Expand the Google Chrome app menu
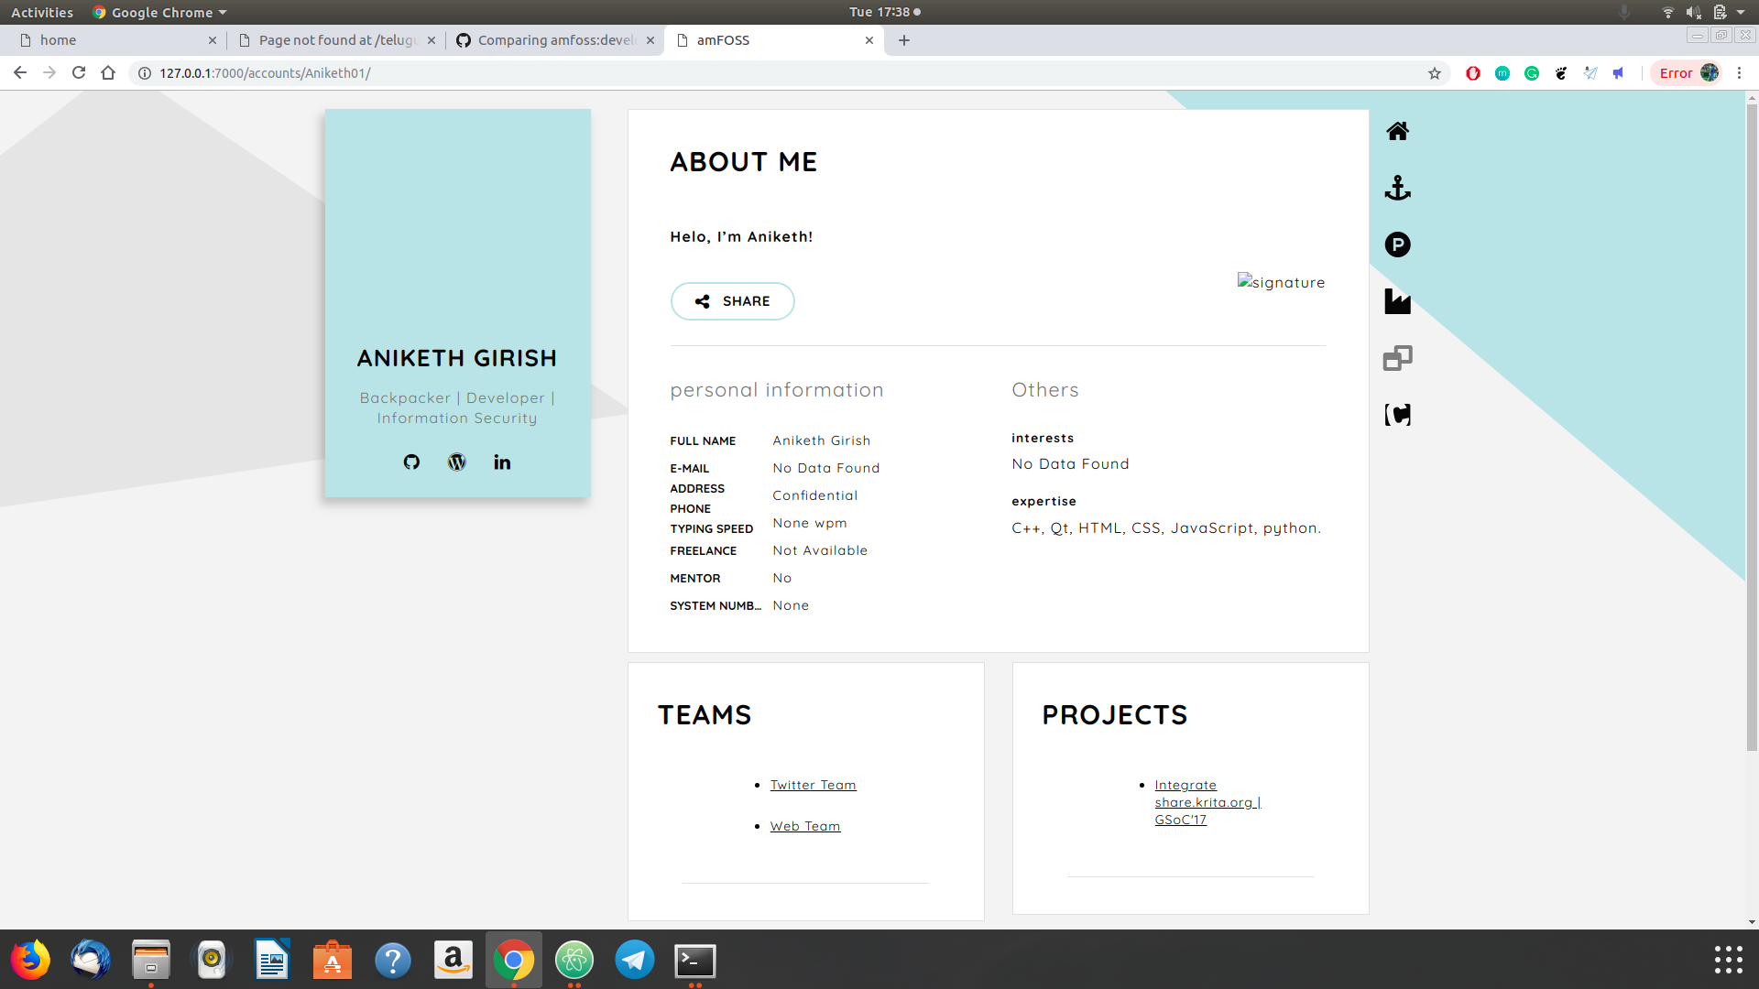The width and height of the screenshot is (1759, 989). tap(161, 12)
